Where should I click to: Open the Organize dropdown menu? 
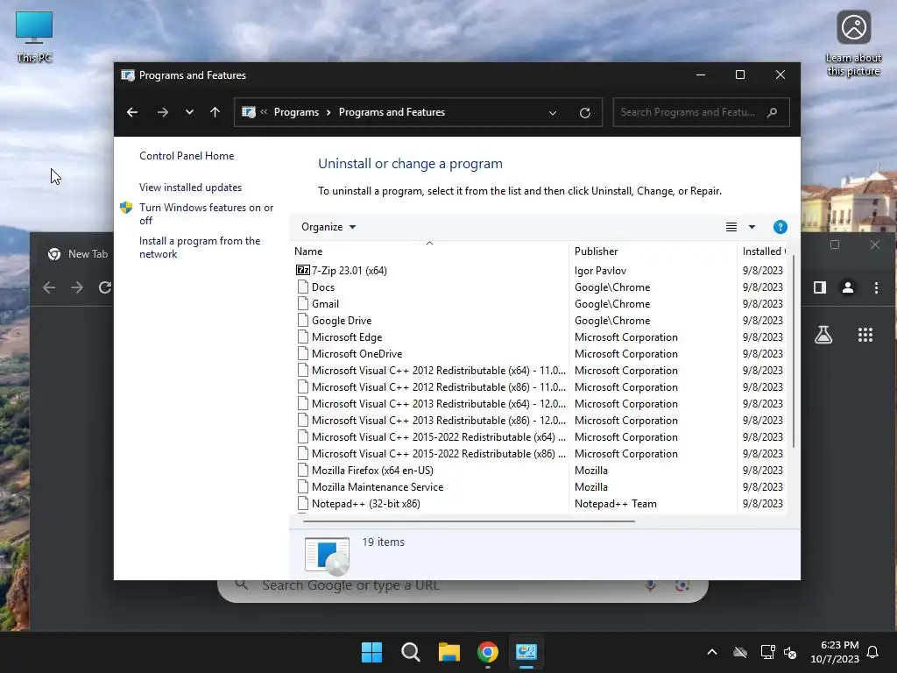coord(328,227)
